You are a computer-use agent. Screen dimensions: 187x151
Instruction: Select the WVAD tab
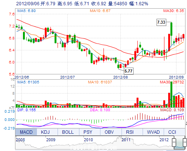(154, 132)
